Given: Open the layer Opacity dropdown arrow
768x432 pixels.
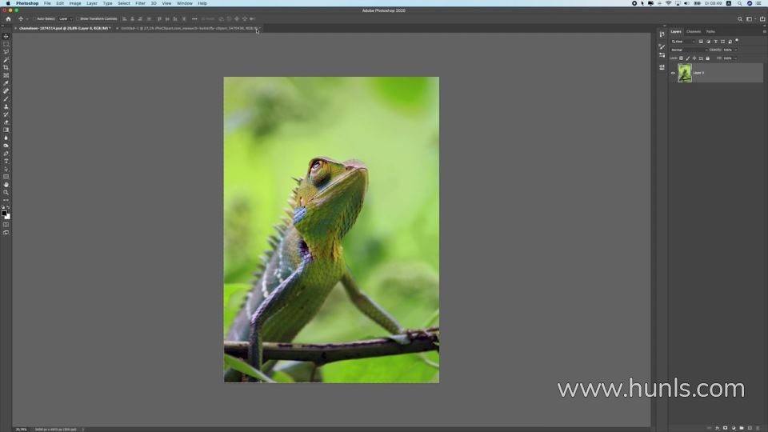Looking at the screenshot, I should (x=735, y=50).
